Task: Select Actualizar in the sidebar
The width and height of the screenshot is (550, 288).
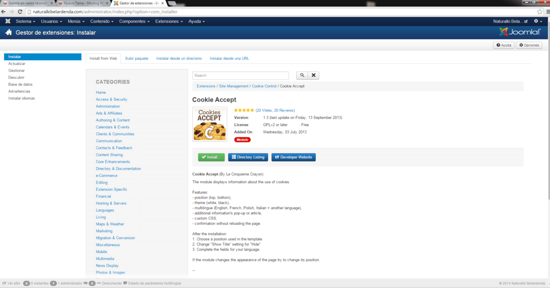Action: [17, 64]
